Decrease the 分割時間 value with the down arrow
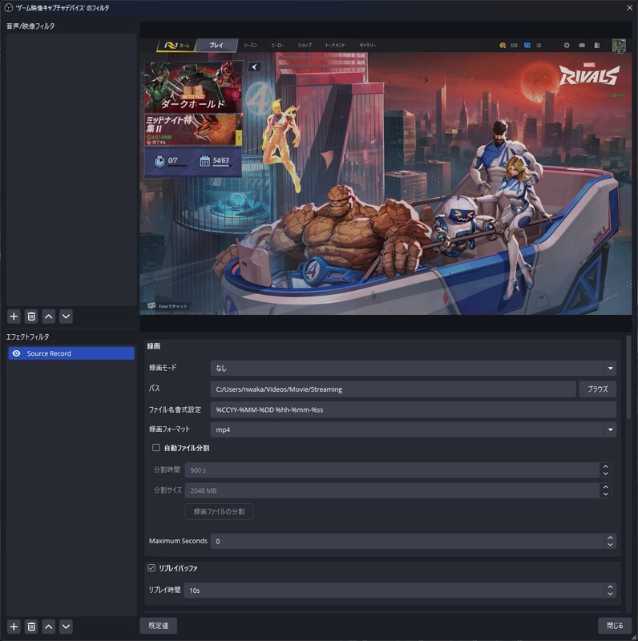This screenshot has width=638, height=641. (x=606, y=474)
